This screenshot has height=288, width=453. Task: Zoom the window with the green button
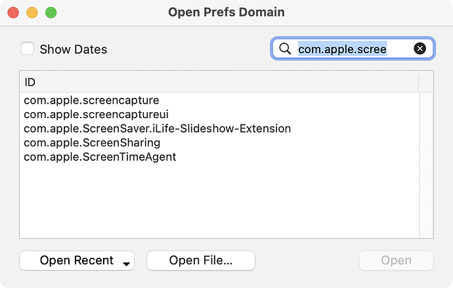point(51,12)
